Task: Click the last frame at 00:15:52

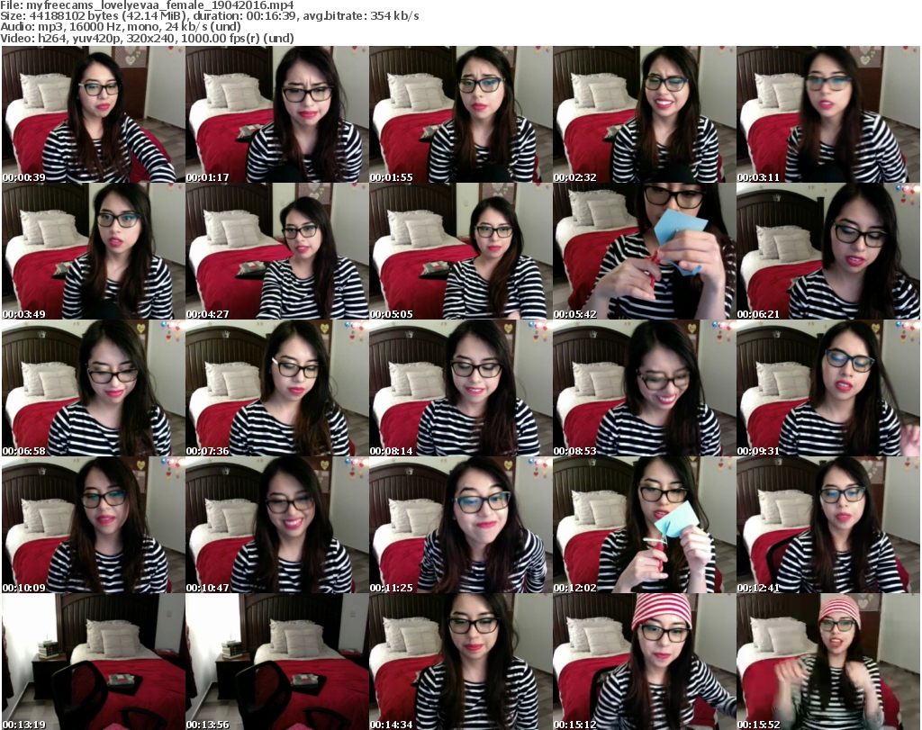Action: coord(828,662)
